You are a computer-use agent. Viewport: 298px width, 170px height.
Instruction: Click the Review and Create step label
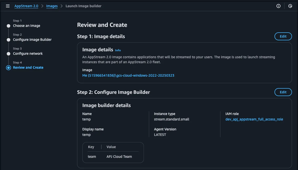(x=28, y=67)
